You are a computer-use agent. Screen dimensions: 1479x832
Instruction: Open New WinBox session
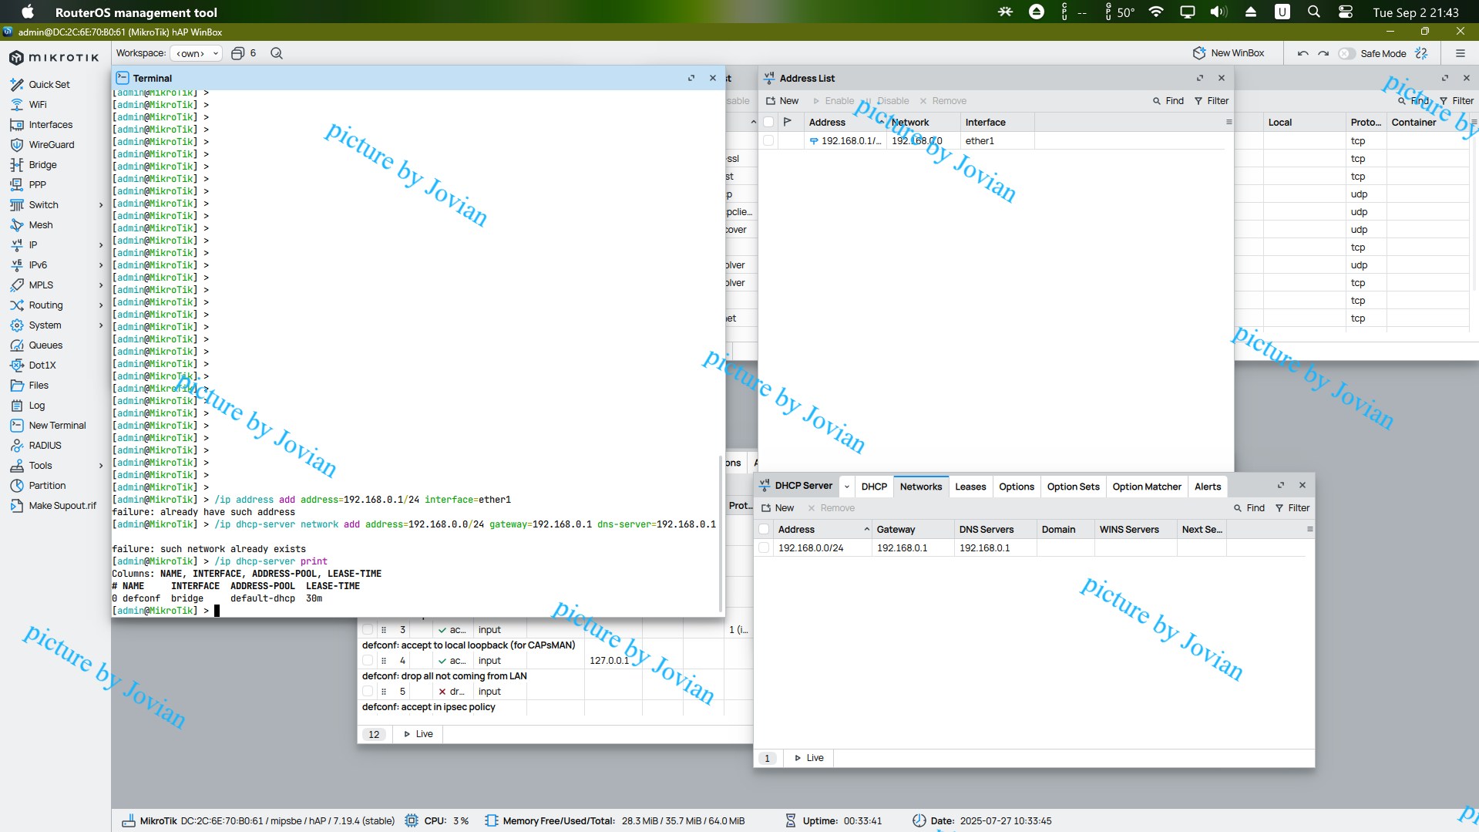[1229, 53]
